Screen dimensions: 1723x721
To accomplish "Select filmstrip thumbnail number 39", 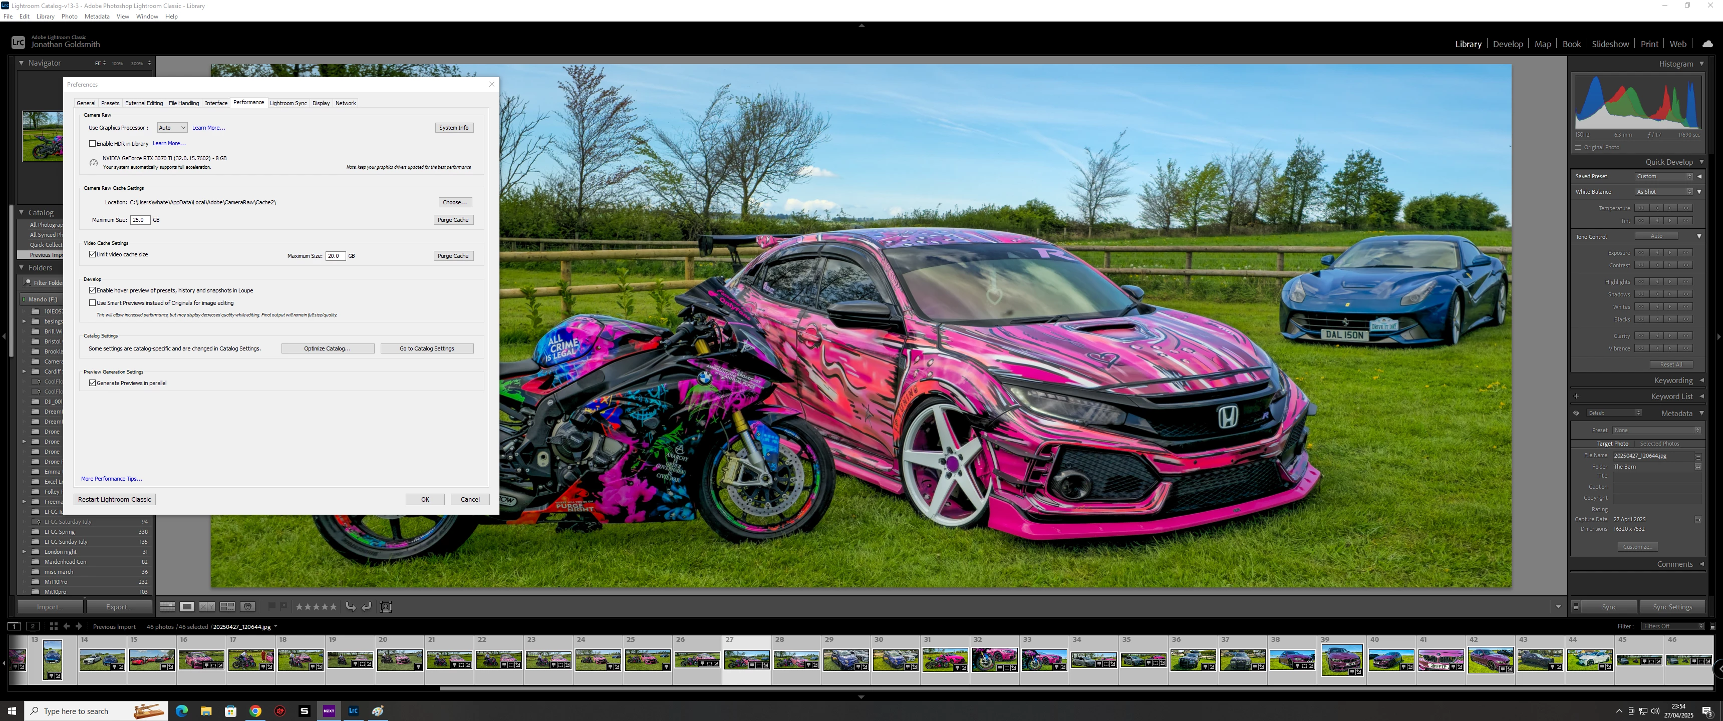I will (x=1341, y=659).
